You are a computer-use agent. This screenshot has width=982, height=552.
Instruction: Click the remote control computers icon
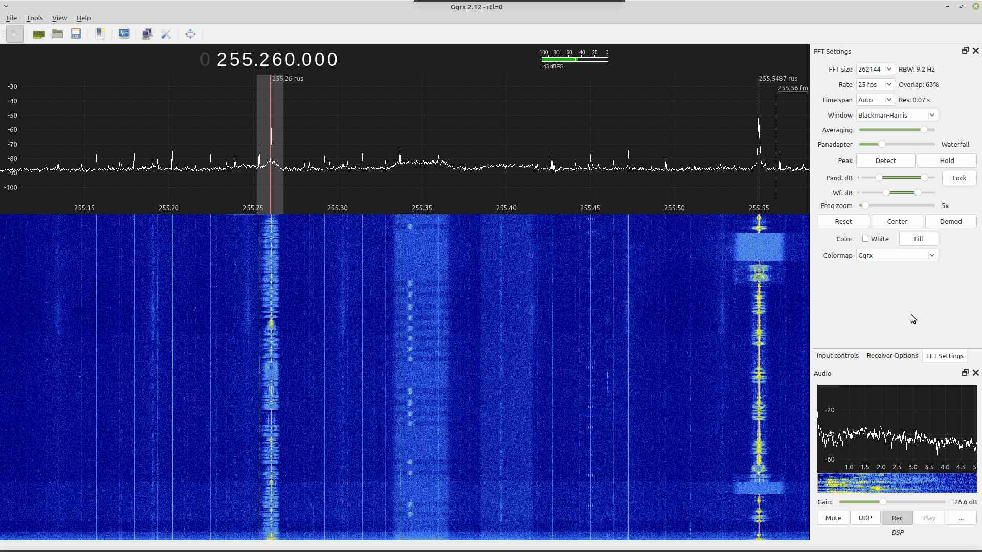147,34
